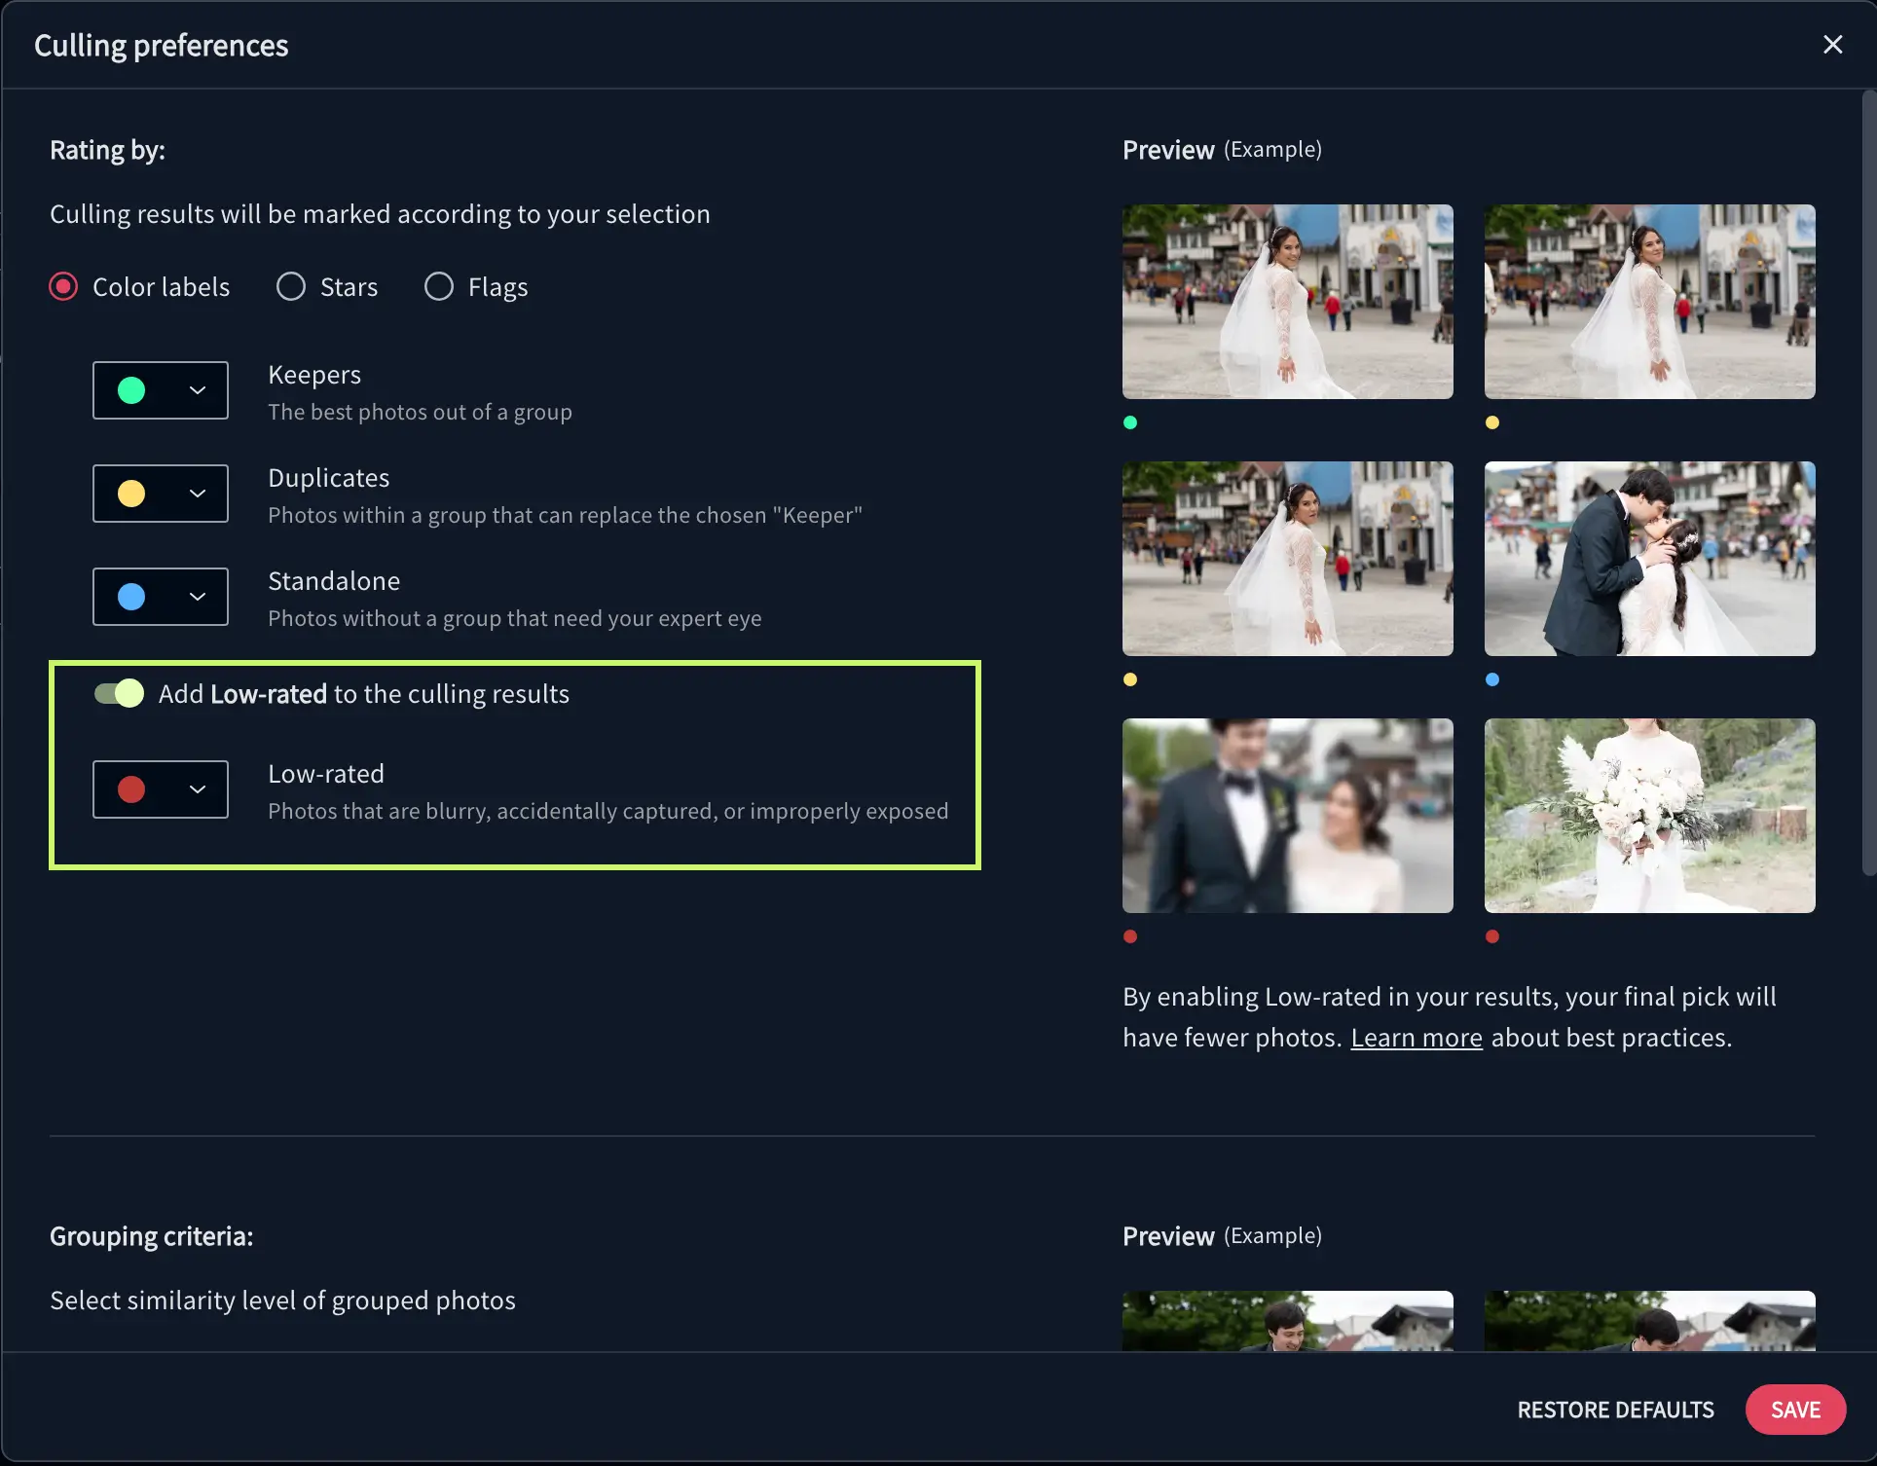Toggle Add Low-rated to culling results
This screenshot has width=1877, height=1466.
pos(119,693)
